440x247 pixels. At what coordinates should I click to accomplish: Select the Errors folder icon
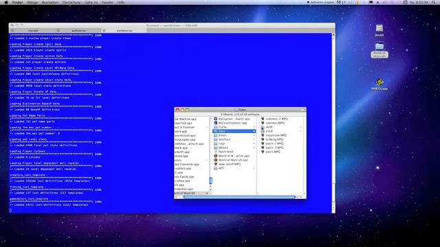click(x=215, y=135)
